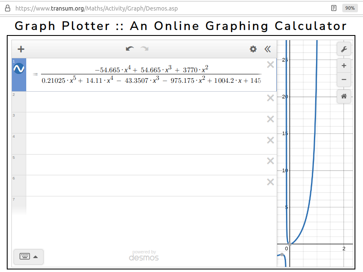
Task: Delete expression 1
Action: (x=270, y=65)
